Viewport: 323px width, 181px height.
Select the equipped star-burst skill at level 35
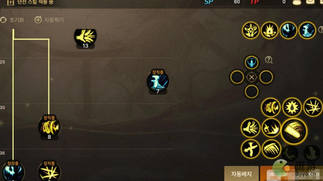pyautogui.click(x=49, y=171)
